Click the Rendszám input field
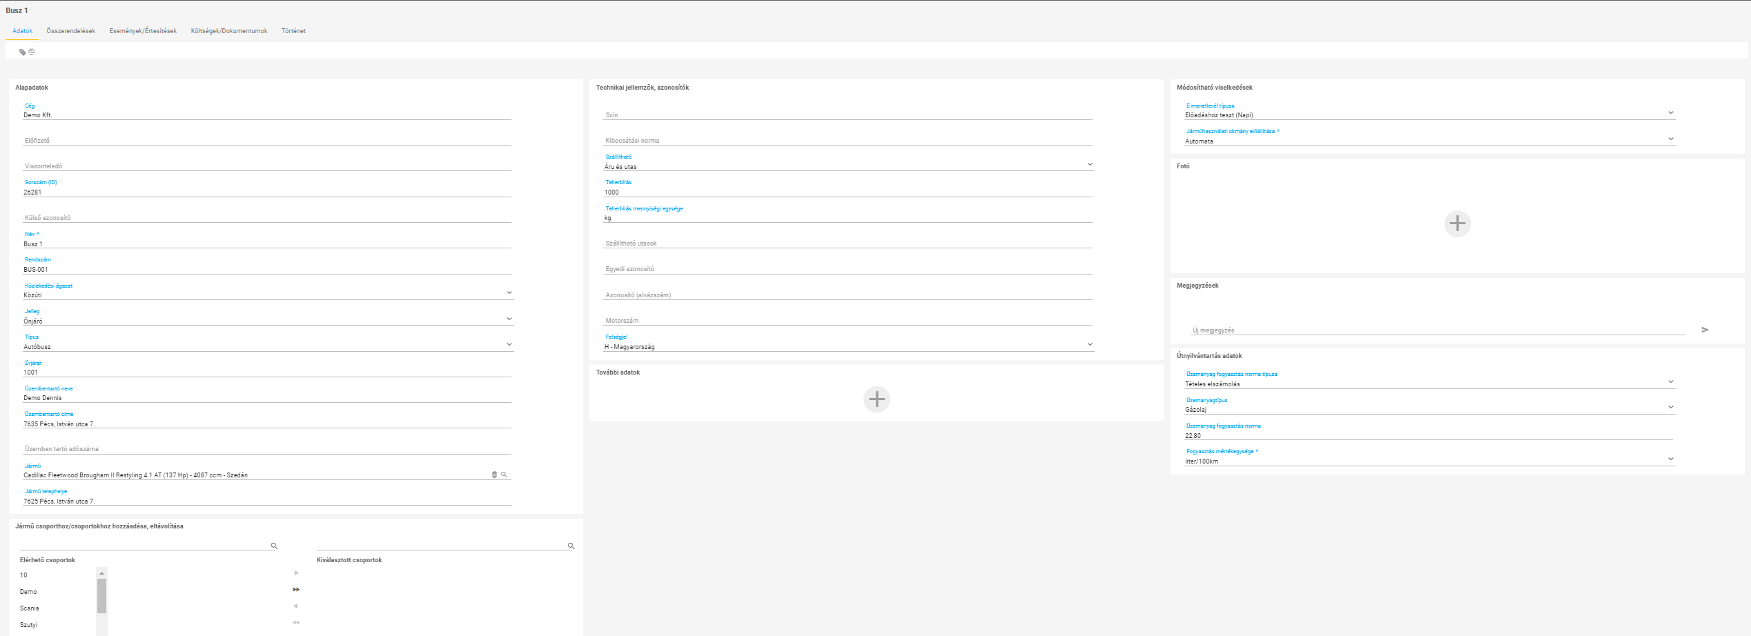Viewport: 1751px width, 636px height. pos(266,269)
